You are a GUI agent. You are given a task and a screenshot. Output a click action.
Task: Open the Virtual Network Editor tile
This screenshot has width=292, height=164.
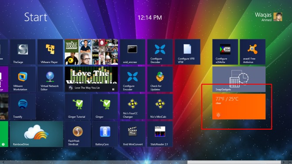(x=50, y=79)
